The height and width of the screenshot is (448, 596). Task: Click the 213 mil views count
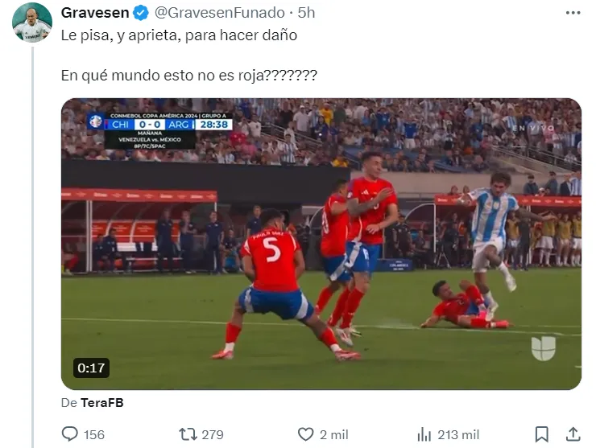tap(458, 434)
